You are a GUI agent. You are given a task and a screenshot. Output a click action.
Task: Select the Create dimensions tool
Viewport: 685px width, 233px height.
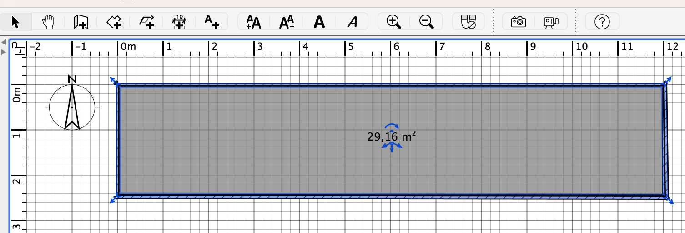pos(179,21)
